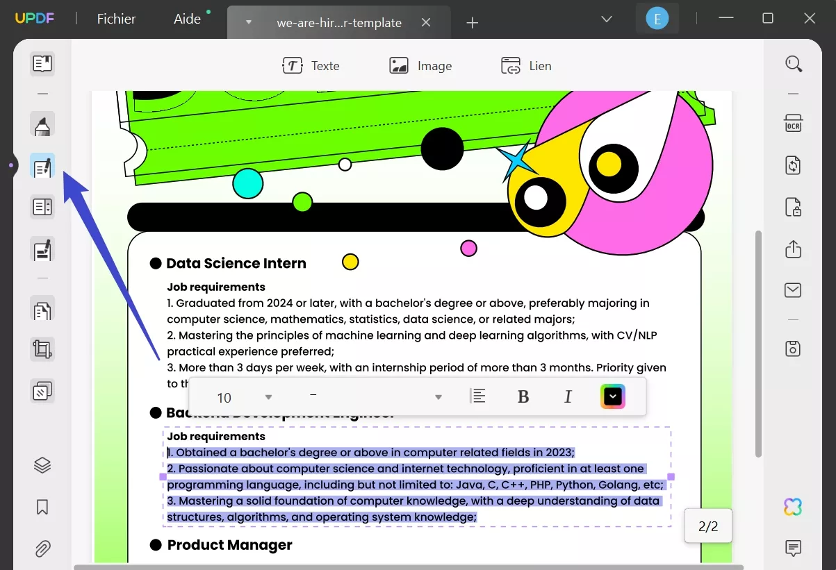Click the left resize handle of text box
The height and width of the screenshot is (570, 836).
coord(163,477)
